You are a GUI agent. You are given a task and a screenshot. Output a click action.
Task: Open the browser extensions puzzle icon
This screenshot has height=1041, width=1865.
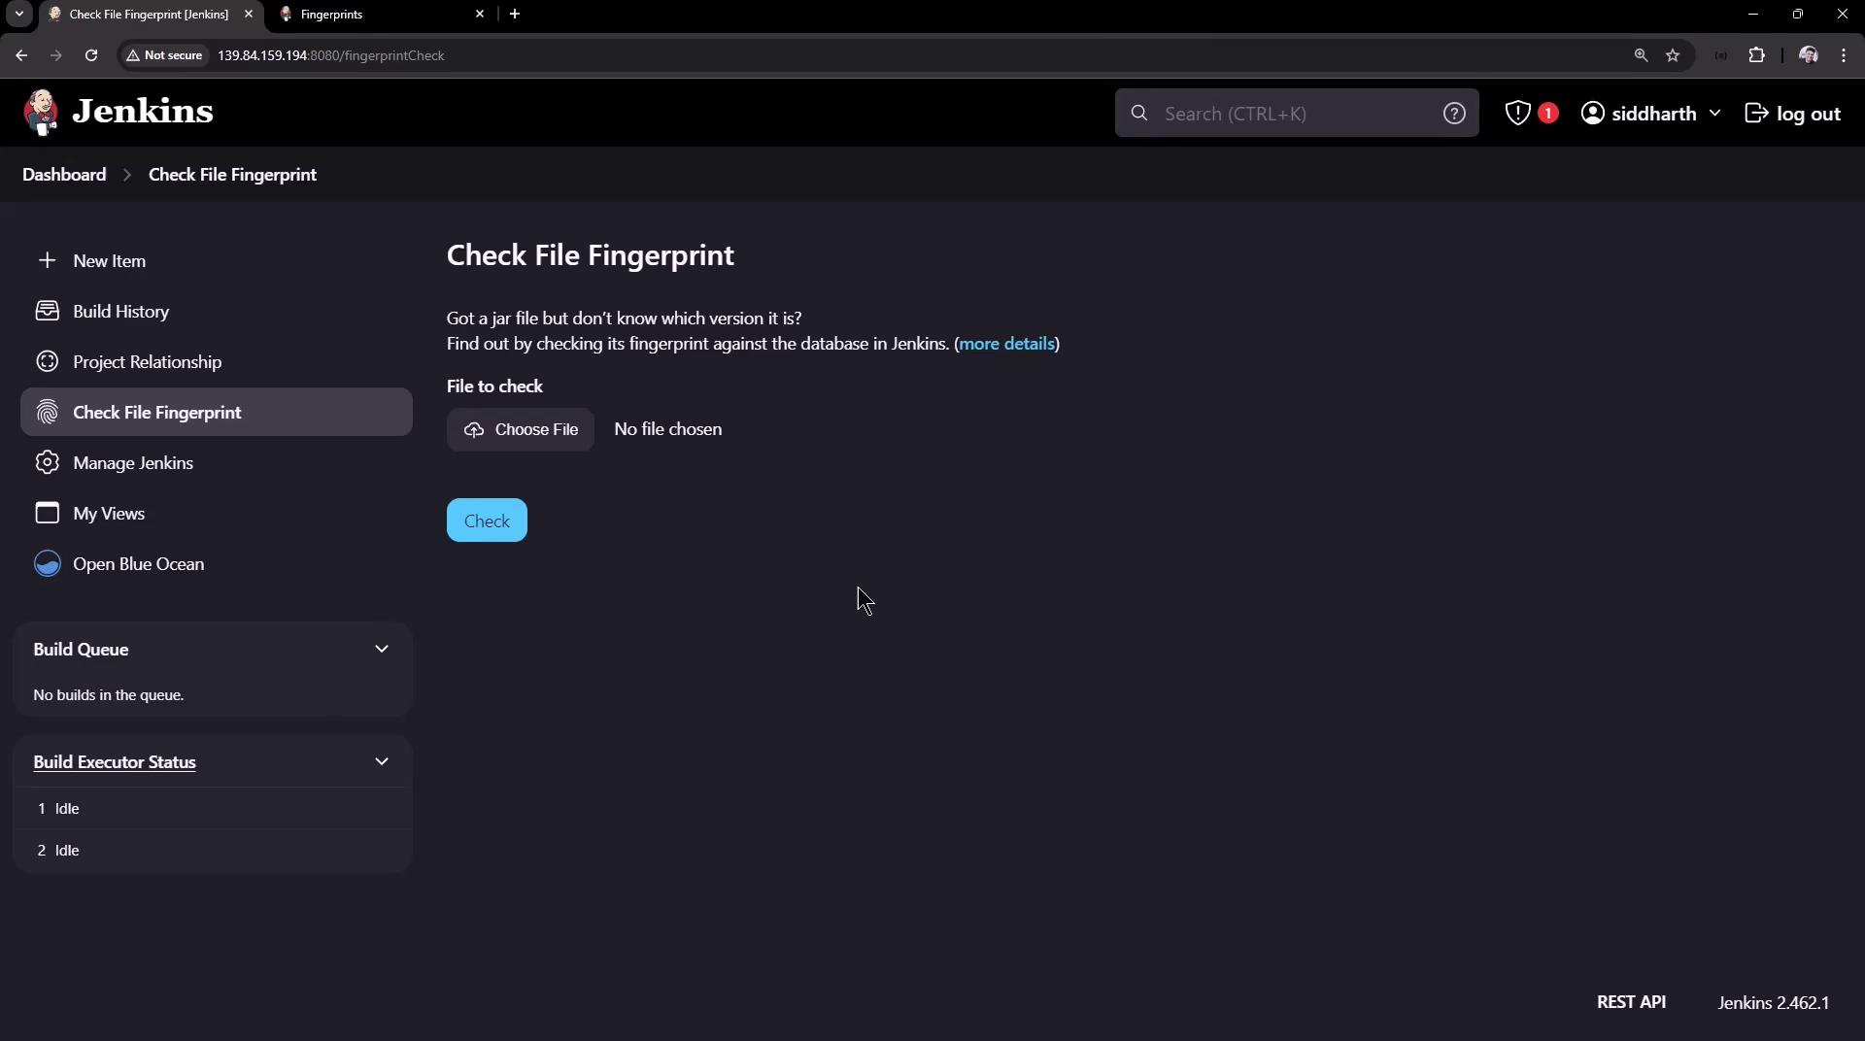1756,55
